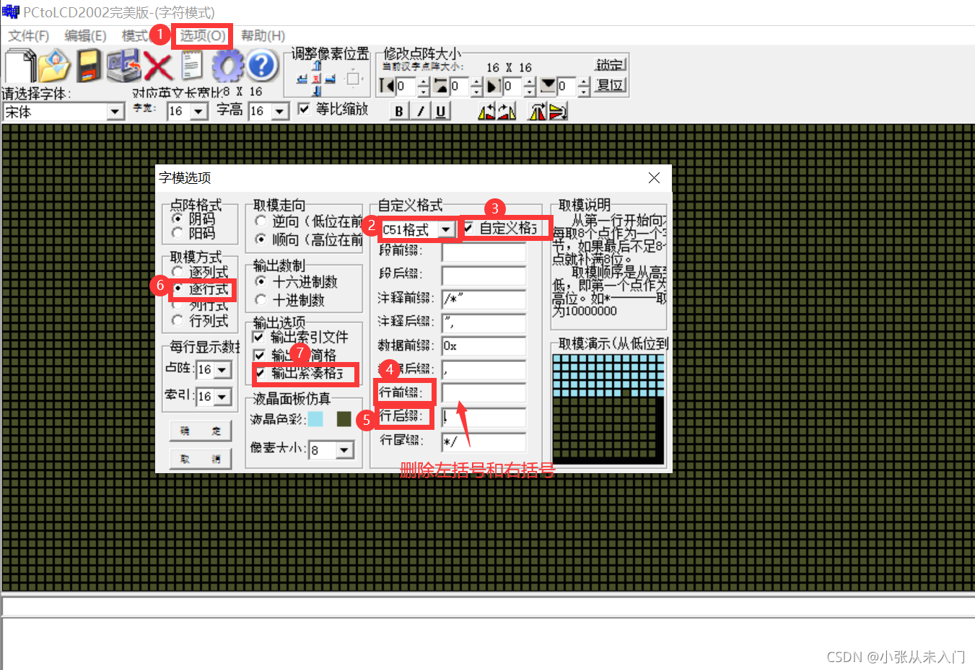The width and height of the screenshot is (975, 670).
Task: Open the blue question mark help icon
Action: pos(261,65)
